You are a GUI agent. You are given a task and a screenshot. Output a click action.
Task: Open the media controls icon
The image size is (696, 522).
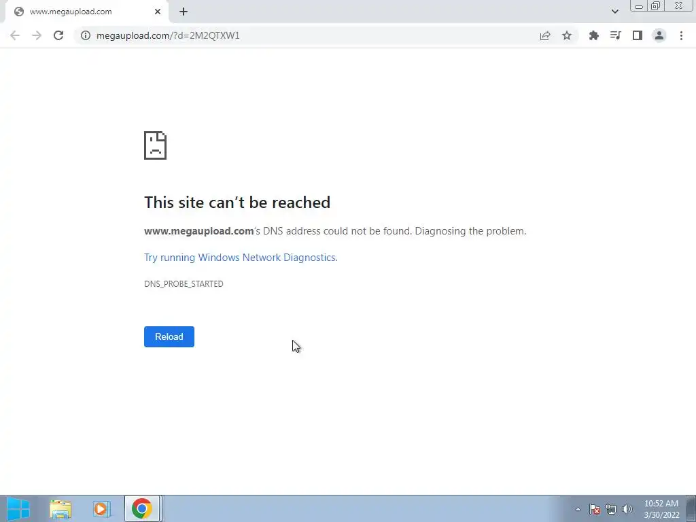615,35
